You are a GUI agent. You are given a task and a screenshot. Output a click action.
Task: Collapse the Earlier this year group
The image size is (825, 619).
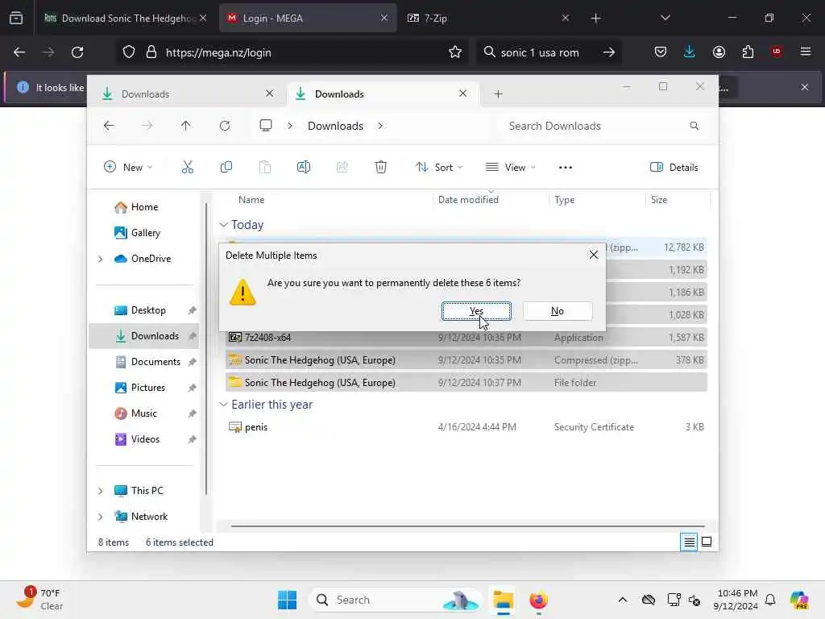click(224, 405)
